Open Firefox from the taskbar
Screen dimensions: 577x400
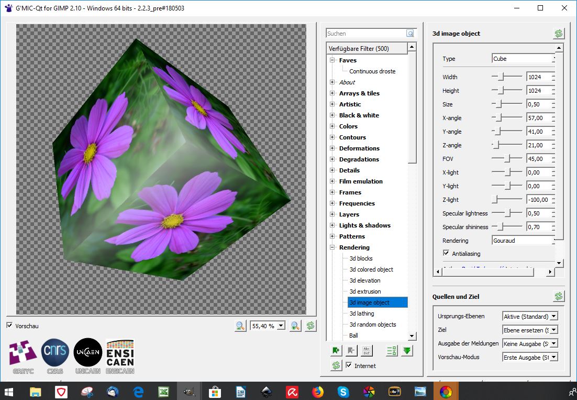[x=317, y=391]
